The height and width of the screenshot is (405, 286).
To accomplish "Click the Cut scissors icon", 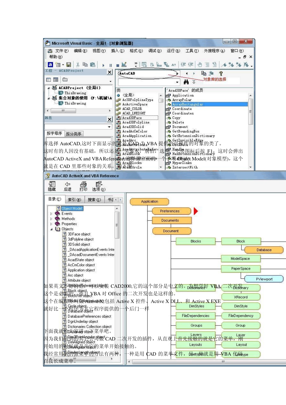I will click(x=78, y=64).
